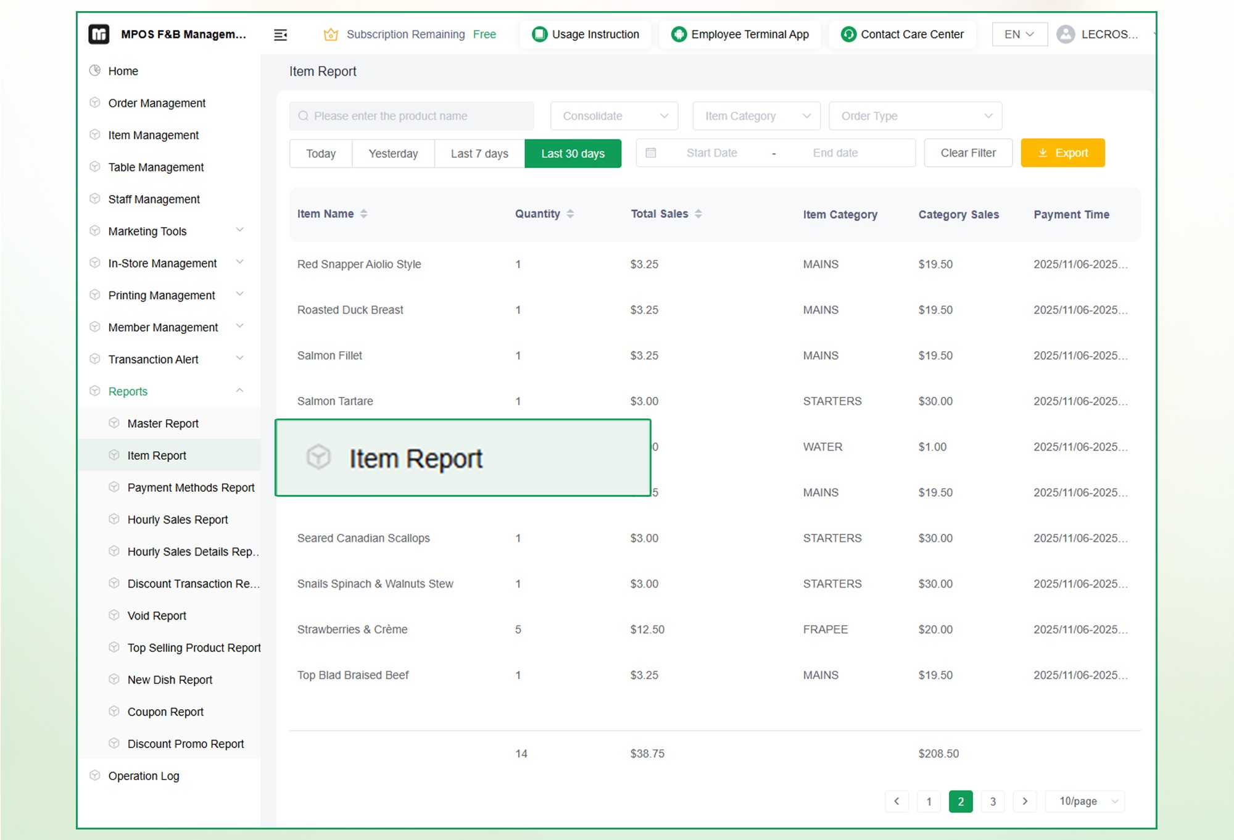Click the MPOS logo icon
Image resolution: width=1234 pixels, height=840 pixels.
coord(99,34)
